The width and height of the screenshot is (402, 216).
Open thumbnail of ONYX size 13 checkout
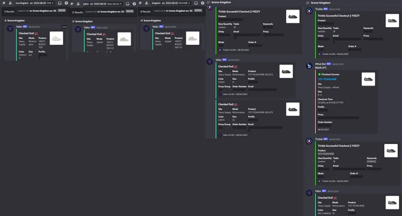[293, 109]
